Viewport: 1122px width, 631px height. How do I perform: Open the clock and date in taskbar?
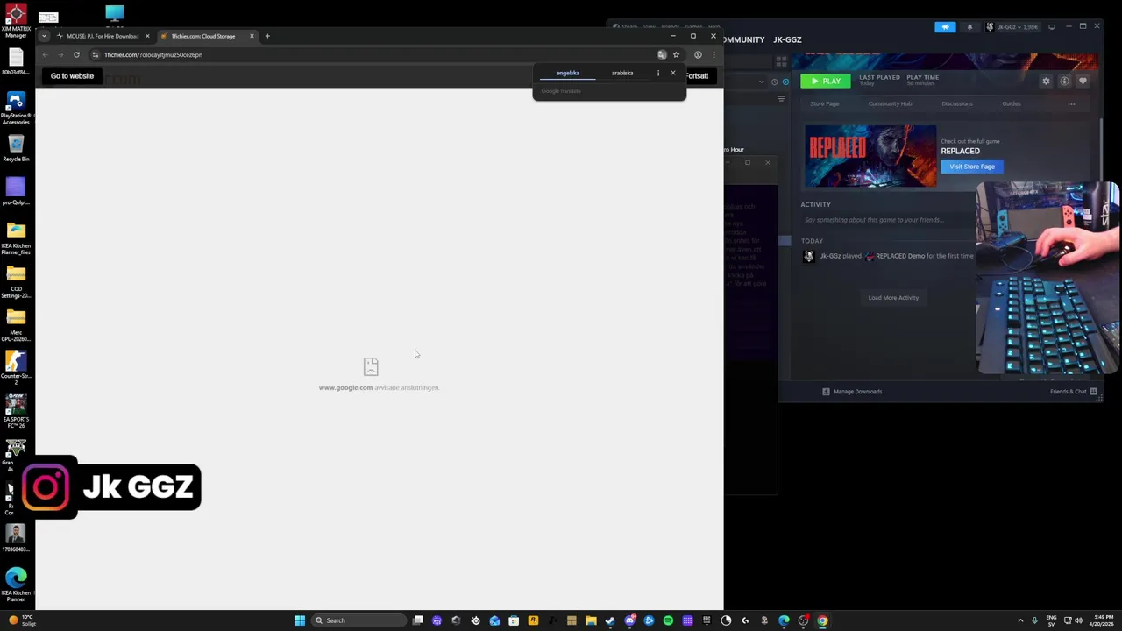1103,620
